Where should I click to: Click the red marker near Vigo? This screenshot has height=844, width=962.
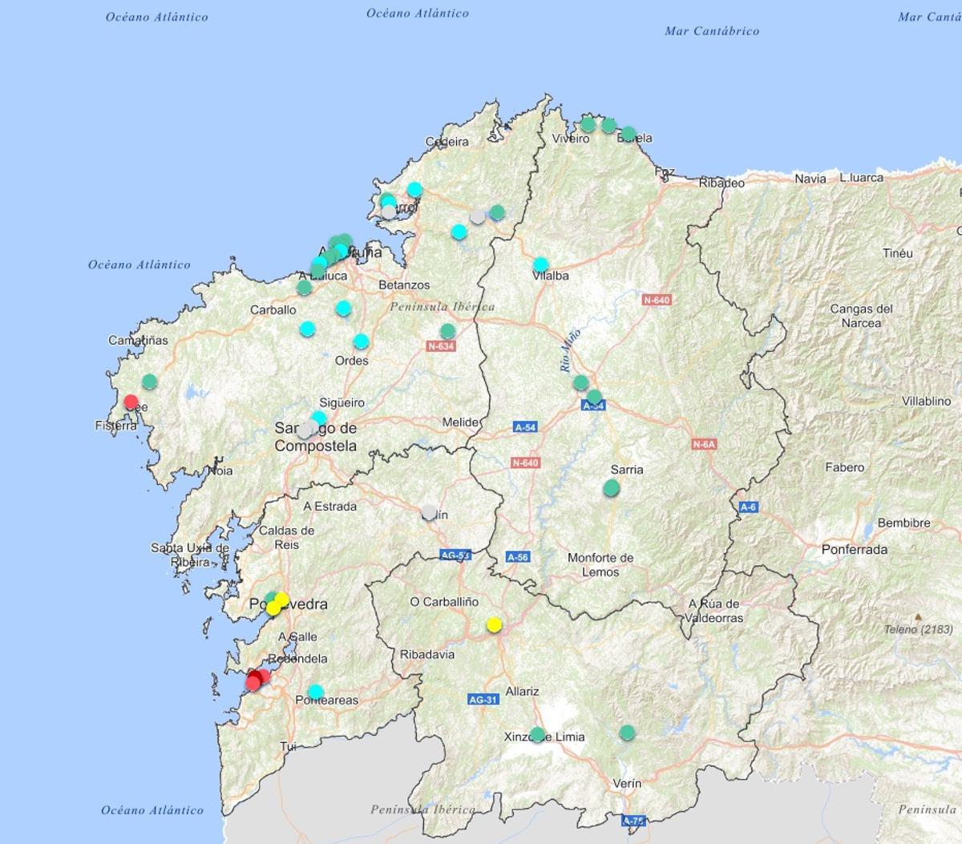pos(258,678)
